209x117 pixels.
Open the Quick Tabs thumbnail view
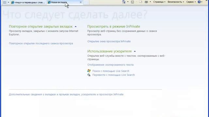coord(5,2)
